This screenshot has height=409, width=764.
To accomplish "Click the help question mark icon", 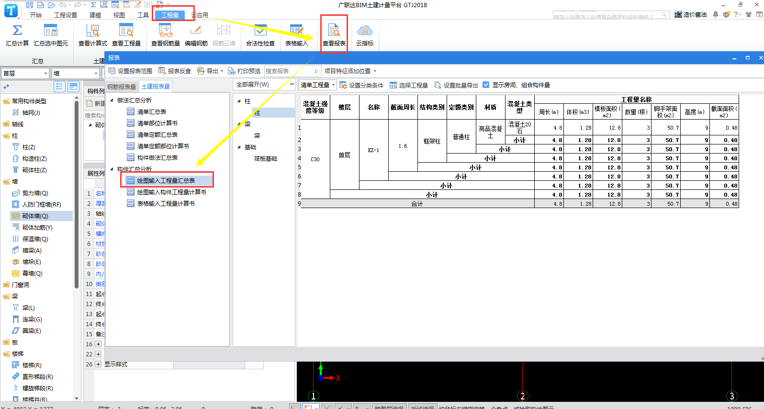I will click(x=736, y=14).
